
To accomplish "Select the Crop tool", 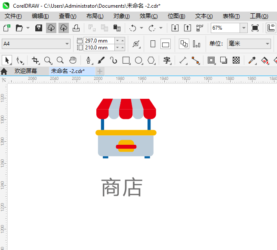I will coord(36,60).
